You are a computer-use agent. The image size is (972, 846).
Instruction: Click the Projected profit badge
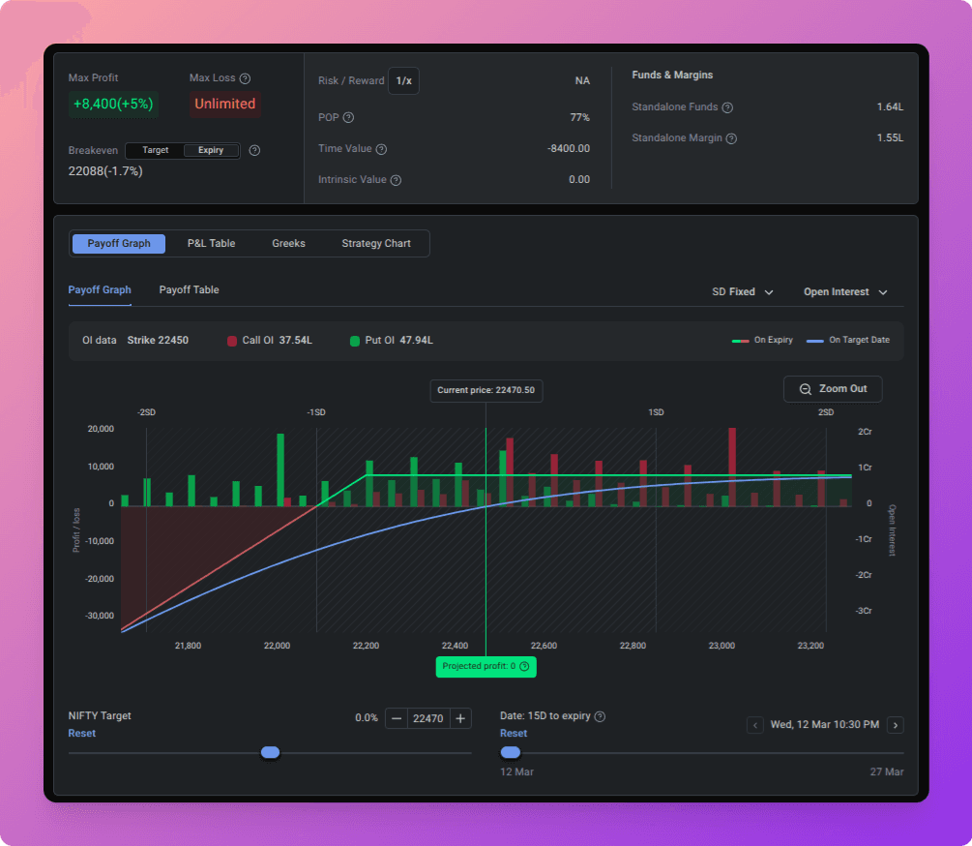[486, 666]
